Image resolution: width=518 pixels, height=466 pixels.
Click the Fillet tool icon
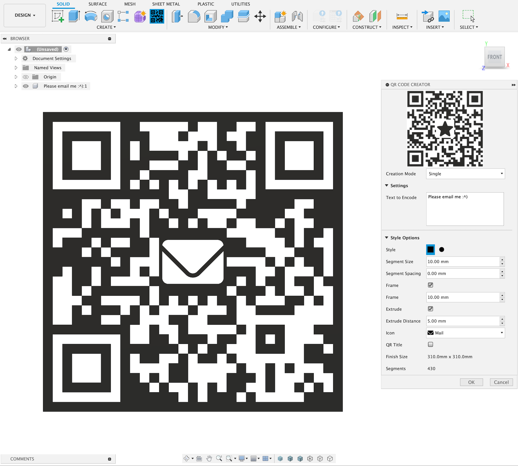pos(194,16)
